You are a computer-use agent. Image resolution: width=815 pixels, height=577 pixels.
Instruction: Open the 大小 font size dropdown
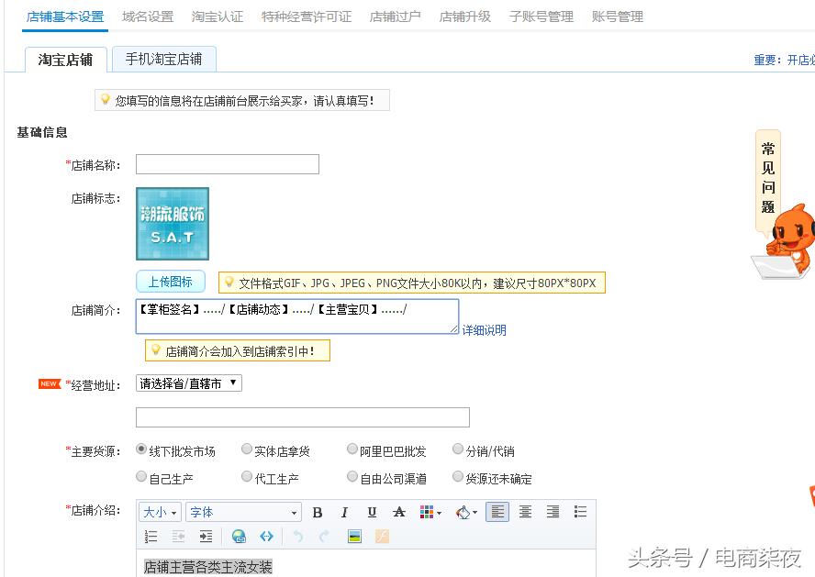[x=159, y=511]
